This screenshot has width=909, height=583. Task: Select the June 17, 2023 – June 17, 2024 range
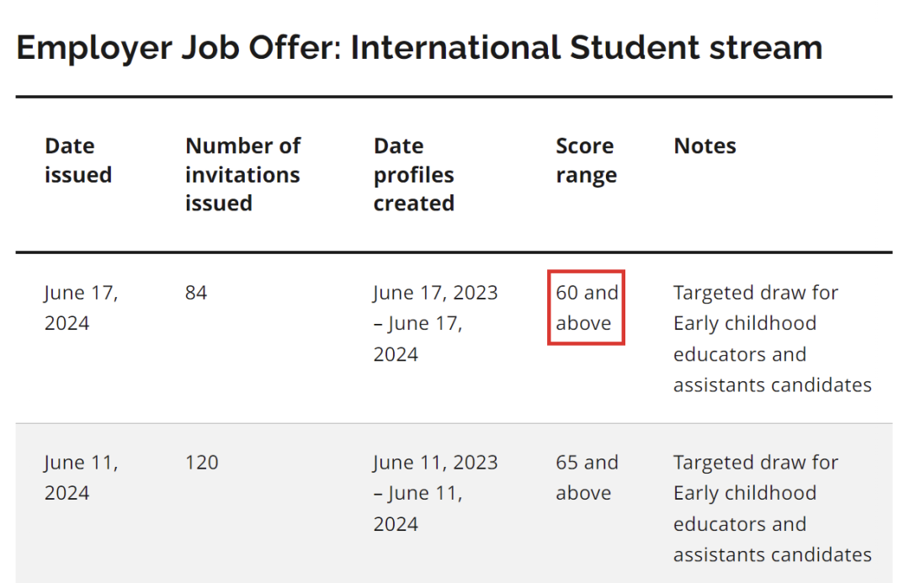(x=435, y=323)
